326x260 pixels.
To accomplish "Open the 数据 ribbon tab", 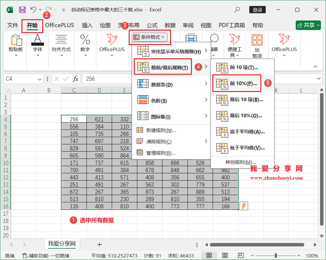I will click(x=170, y=25).
